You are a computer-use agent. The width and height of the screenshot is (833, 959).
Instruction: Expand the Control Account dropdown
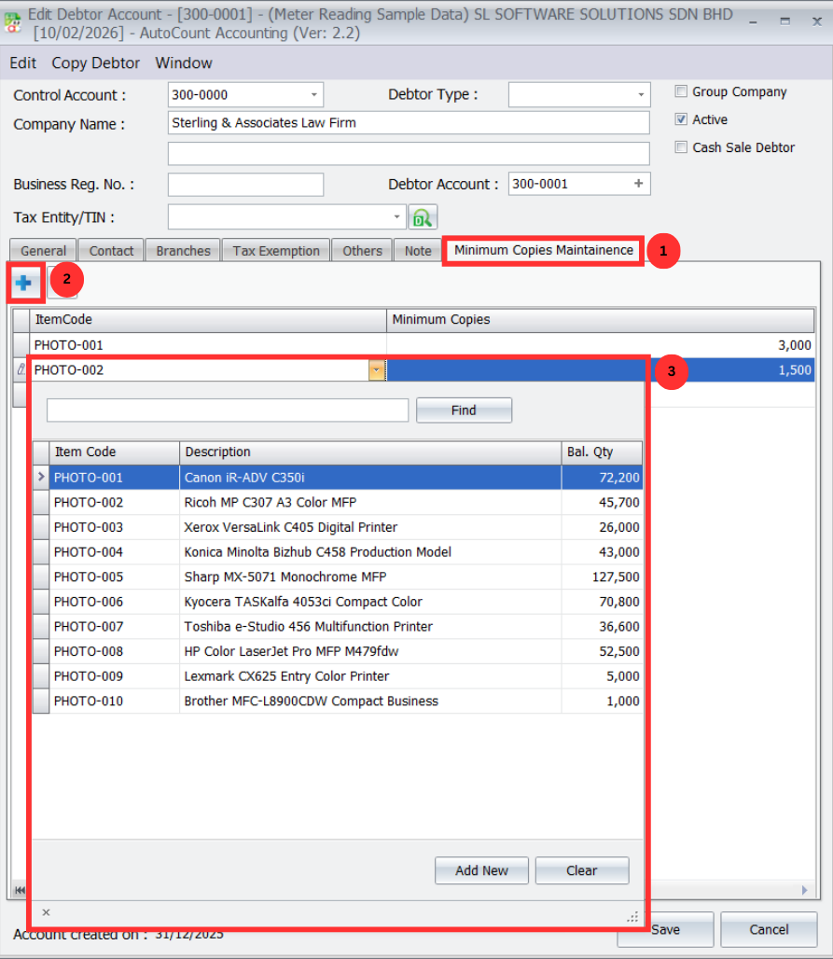(x=312, y=95)
